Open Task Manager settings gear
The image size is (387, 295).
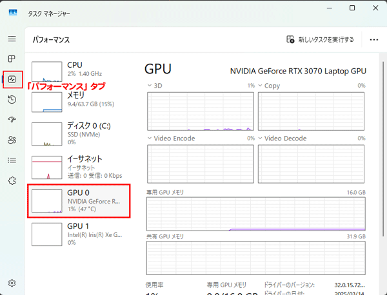[x=12, y=283]
